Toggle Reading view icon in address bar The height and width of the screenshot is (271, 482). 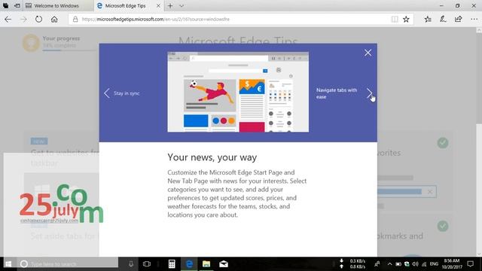tap(395, 20)
